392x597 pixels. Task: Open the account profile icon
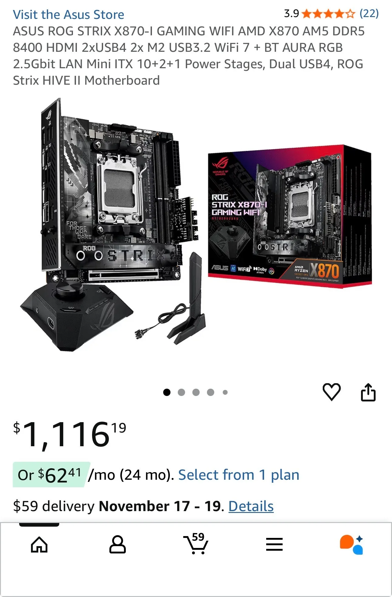pyautogui.click(x=118, y=544)
